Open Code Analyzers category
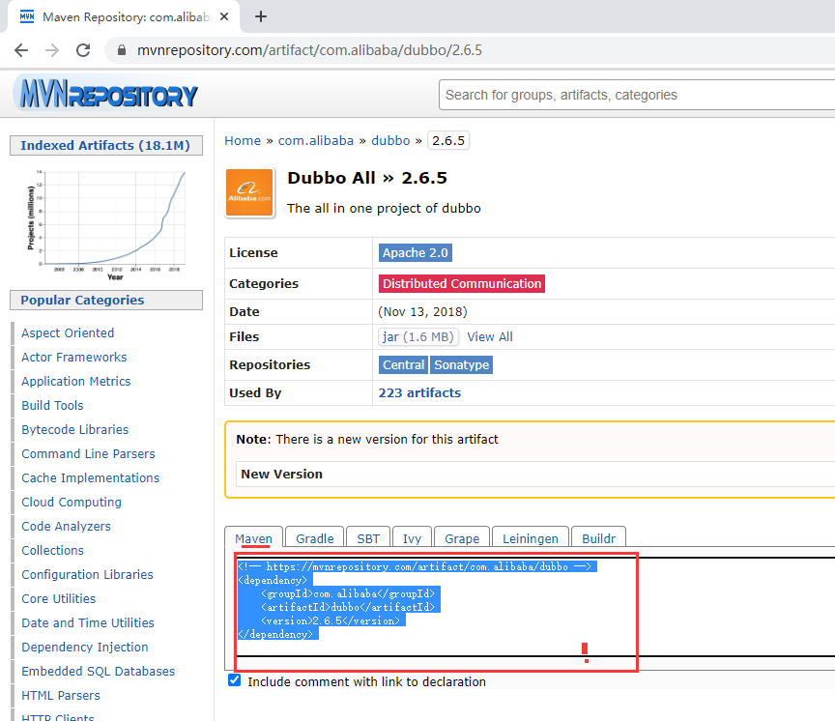 (x=66, y=526)
